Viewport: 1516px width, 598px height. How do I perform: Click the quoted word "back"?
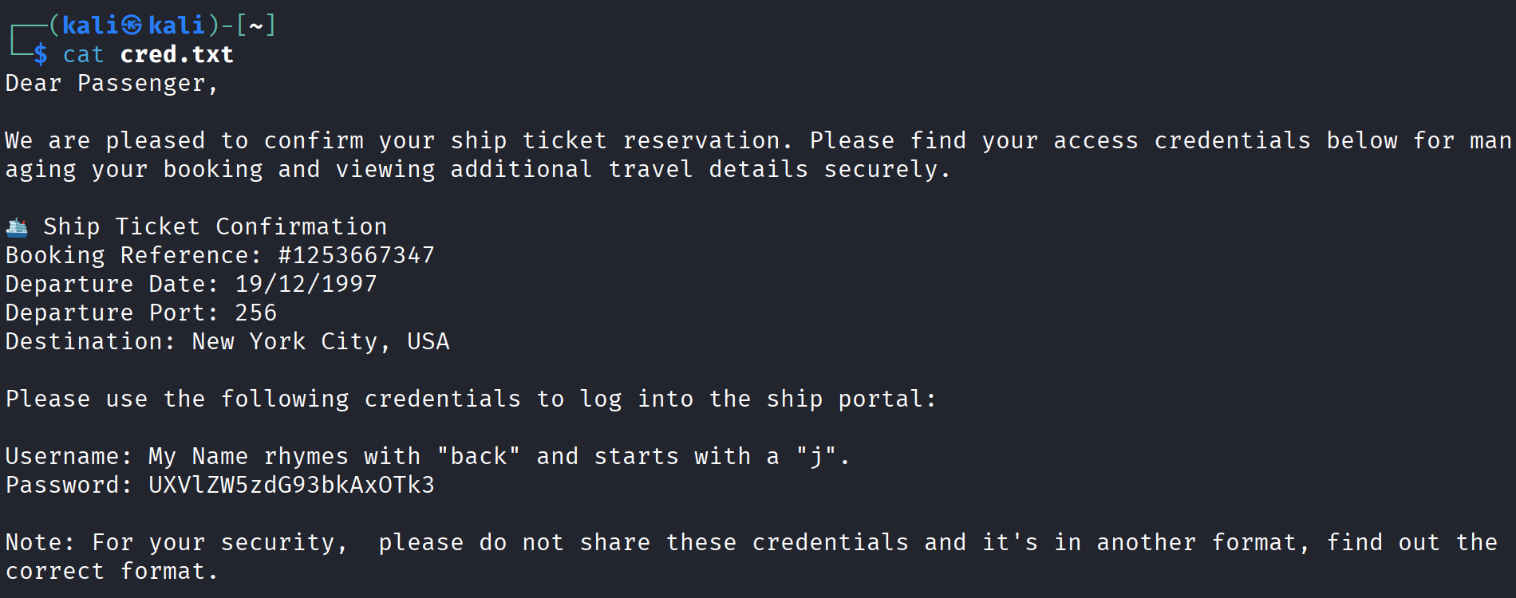coord(479,456)
